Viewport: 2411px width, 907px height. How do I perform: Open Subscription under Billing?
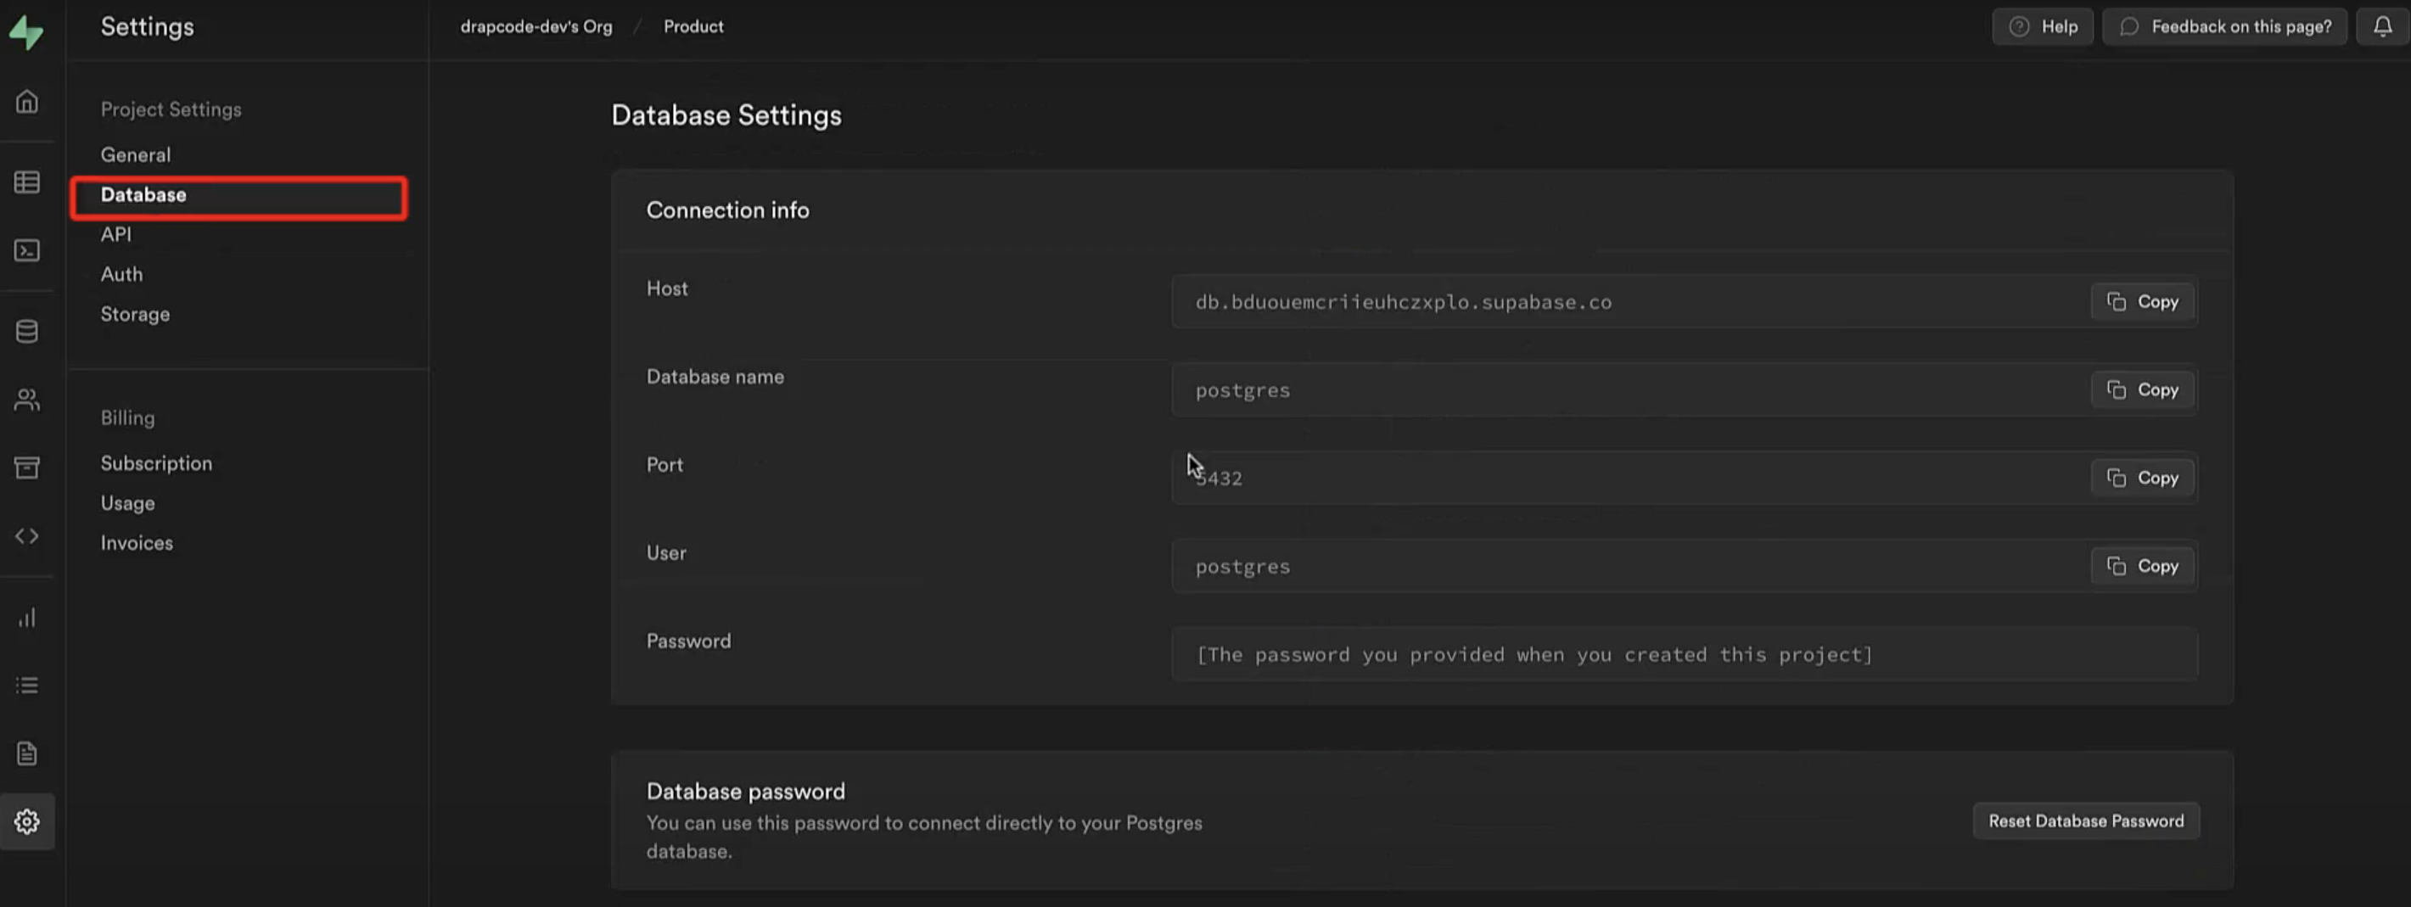coord(156,463)
